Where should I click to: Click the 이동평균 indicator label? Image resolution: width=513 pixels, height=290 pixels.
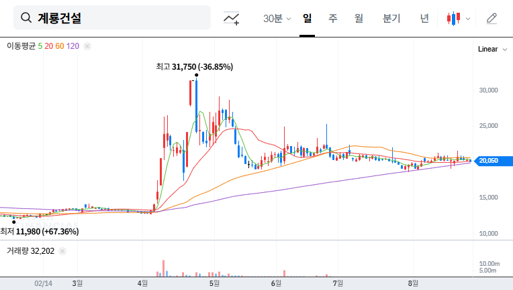(21, 46)
